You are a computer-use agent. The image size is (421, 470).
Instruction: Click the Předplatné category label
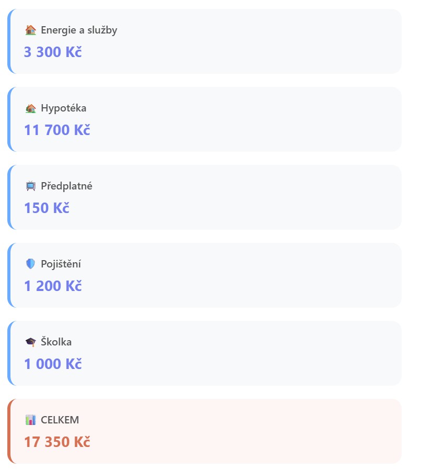click(66, 186)
